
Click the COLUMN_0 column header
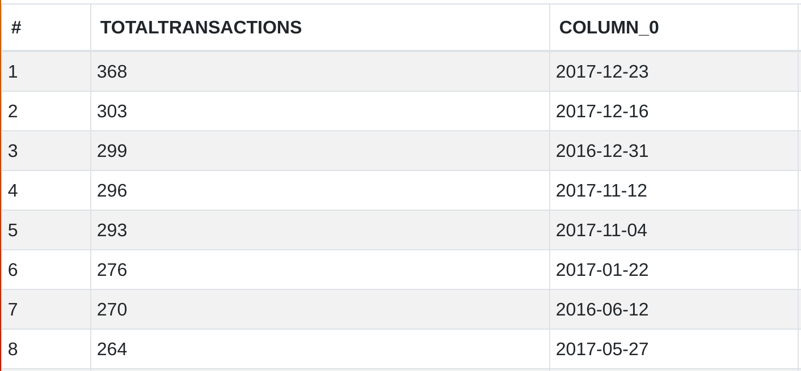(609, 27)
